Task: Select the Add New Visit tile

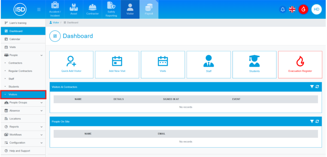Action: (117, 65)
